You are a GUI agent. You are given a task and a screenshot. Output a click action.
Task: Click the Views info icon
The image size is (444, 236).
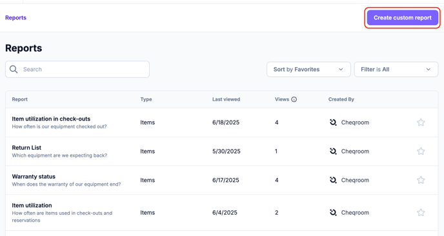[294, 99]
